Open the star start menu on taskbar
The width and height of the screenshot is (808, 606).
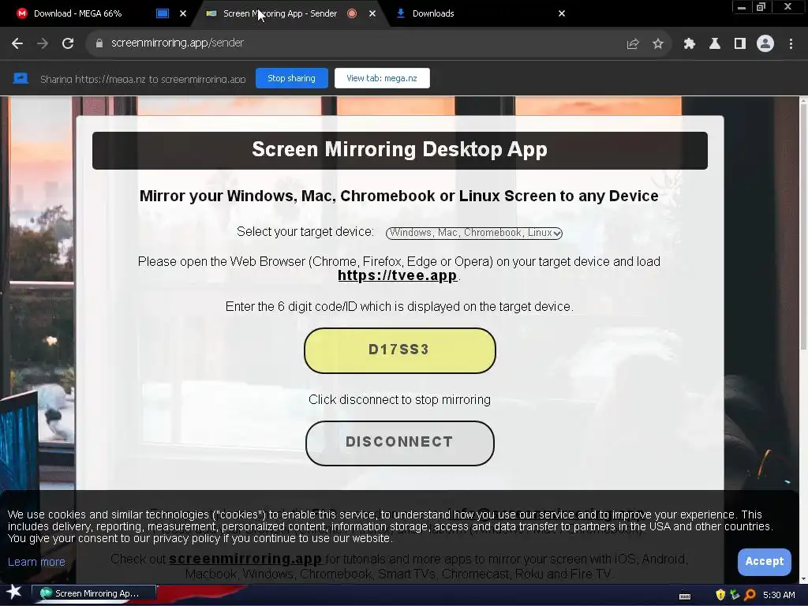pos(14,592)
